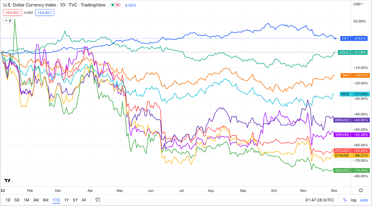Open the Go to date calendar icon

click(x=97, y=200)
